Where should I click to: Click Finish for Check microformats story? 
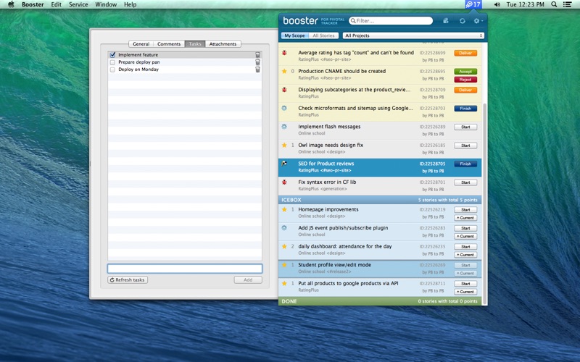pyautogui.click(x=465, y=109)
